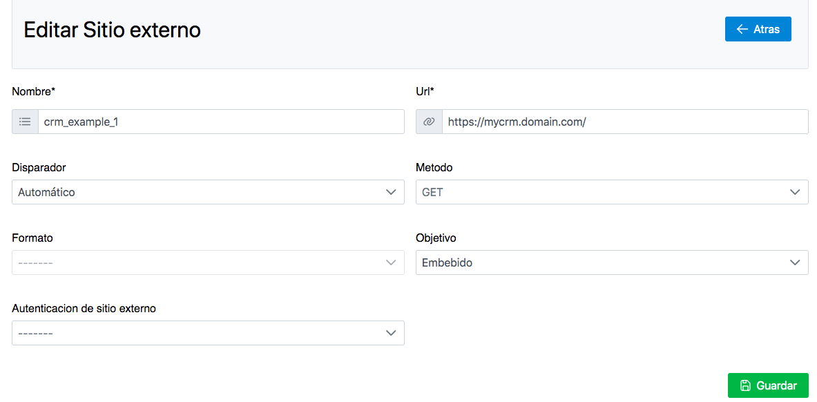Expand the Metodo dropdown set to GET
This screenshot has height=402, width=817.
(612, 192)
